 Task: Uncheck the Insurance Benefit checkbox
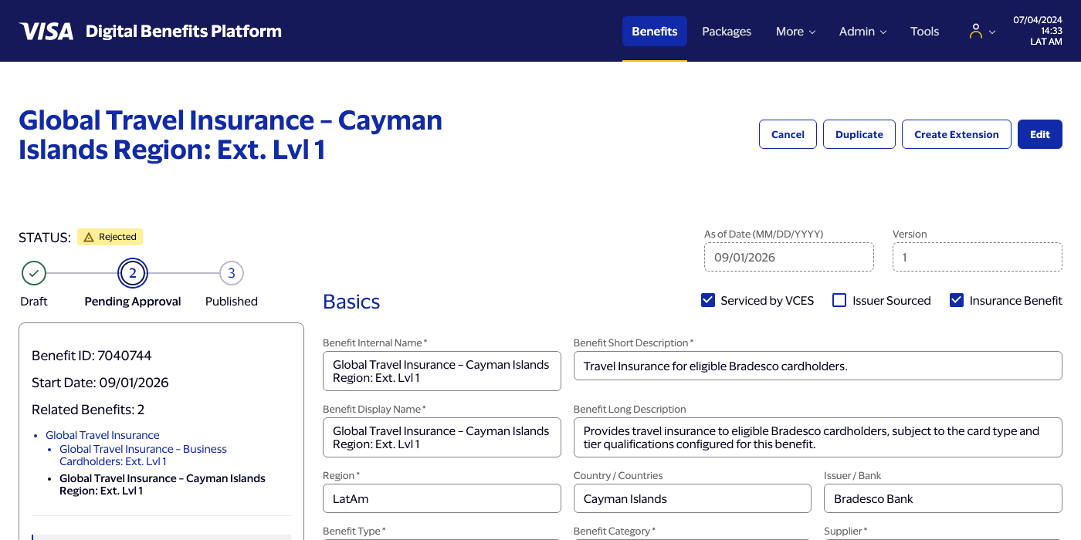pyautogui.click(x=957, y=300)
